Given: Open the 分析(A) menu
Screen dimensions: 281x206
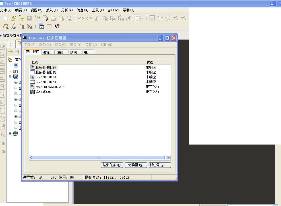Looking at the screenshot, I should pos(67,10).
